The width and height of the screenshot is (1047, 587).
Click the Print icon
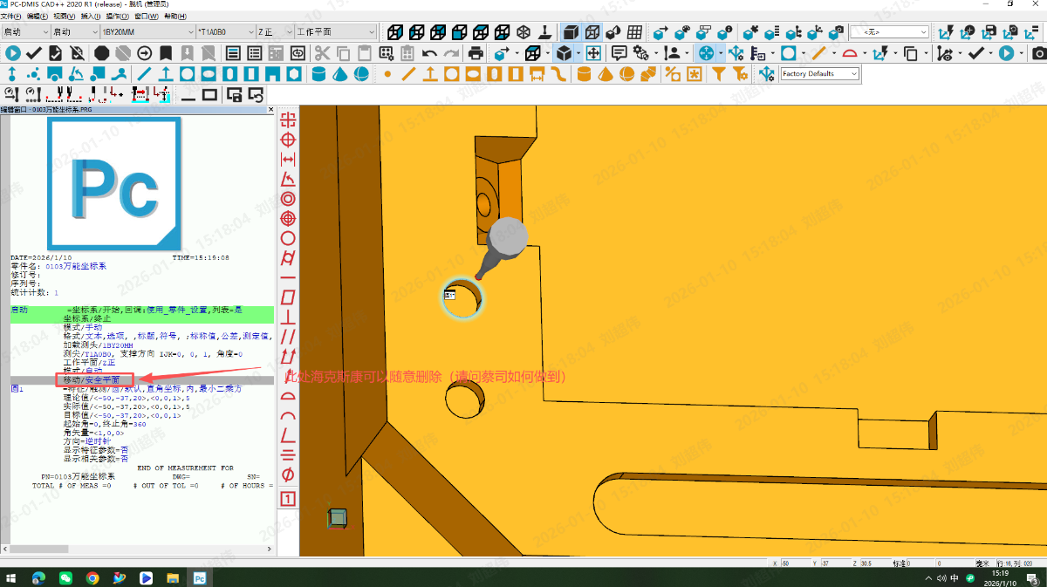tap(476, 53)
